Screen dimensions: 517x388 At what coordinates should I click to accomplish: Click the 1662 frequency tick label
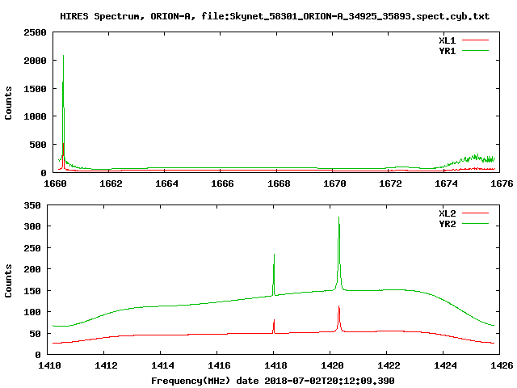click(x=111, y=183)
